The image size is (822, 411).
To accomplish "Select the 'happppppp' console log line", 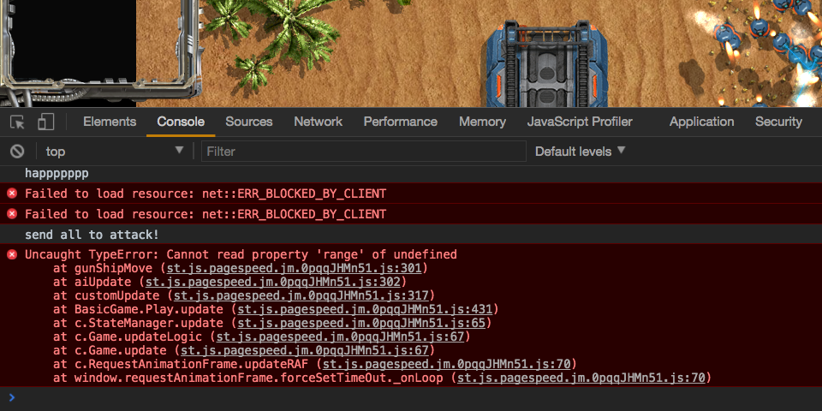I will tap(57, 174).
